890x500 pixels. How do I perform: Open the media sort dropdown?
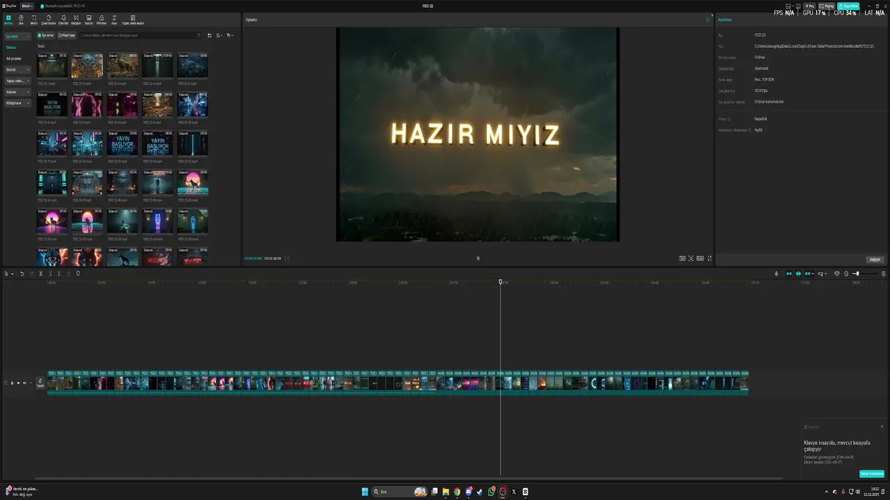[219, 35]
